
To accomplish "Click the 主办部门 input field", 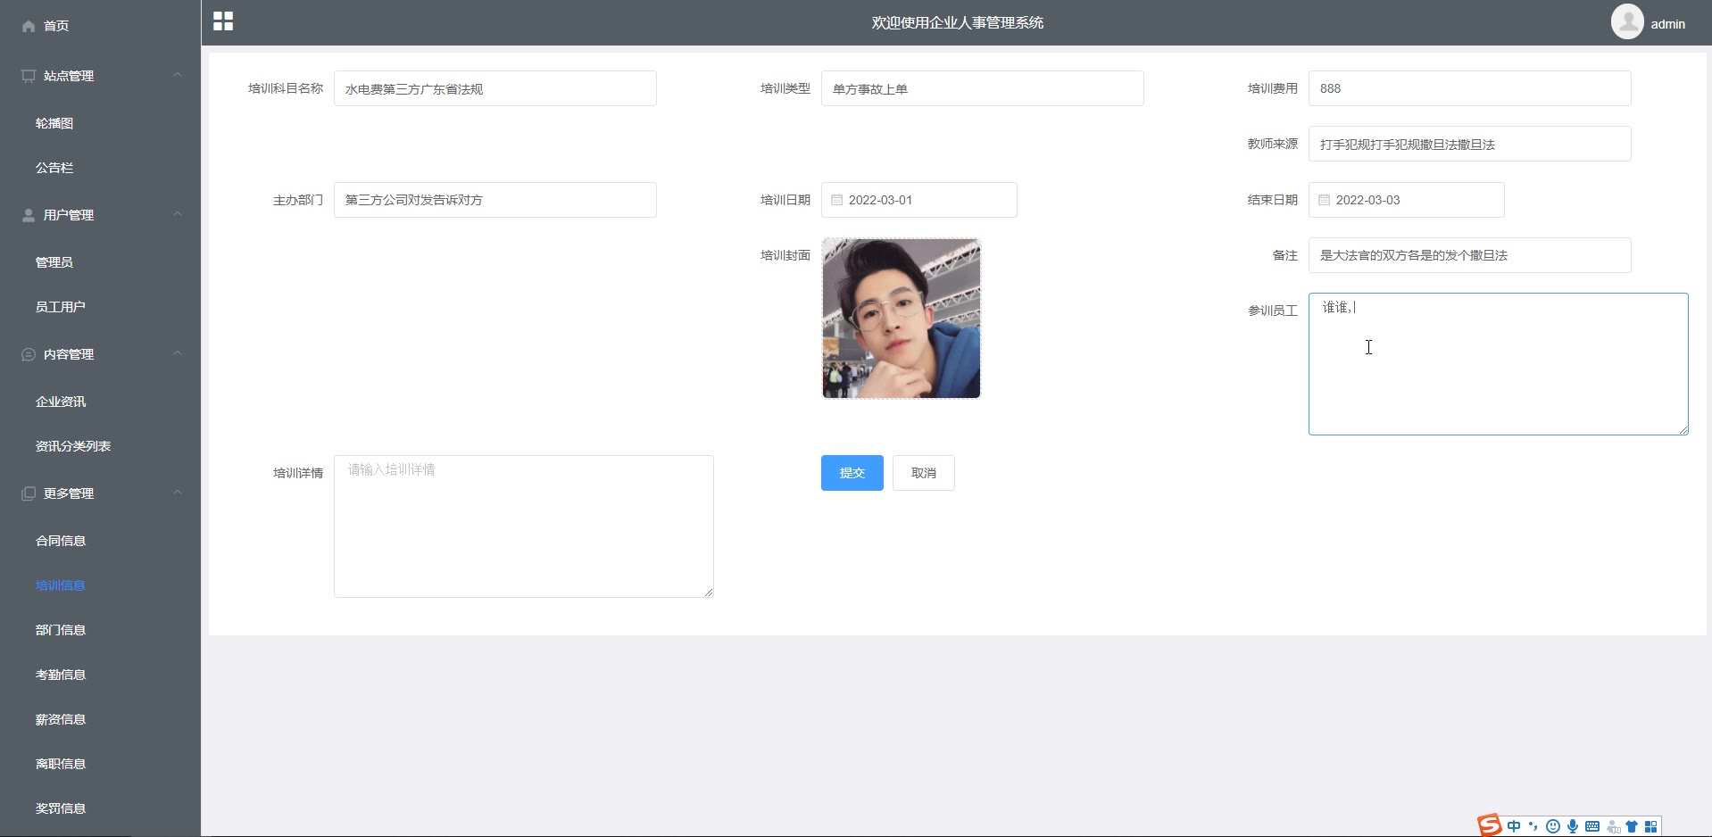I will pyautogui.click(x=494, y=200).
